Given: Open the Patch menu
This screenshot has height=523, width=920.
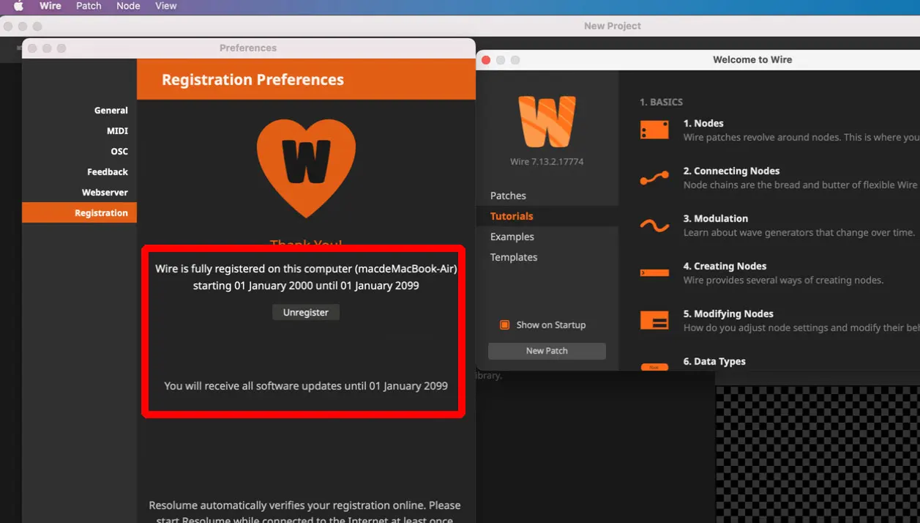Looking at the screenshot, I should [x=89, y=6].
